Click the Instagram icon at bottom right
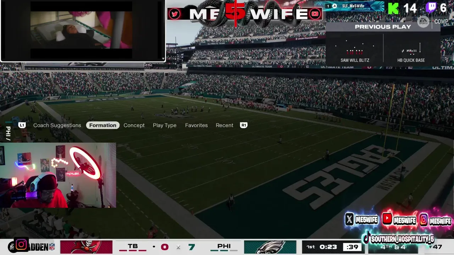This screenshot has width=454, height=255. click(x=423, y=220)
